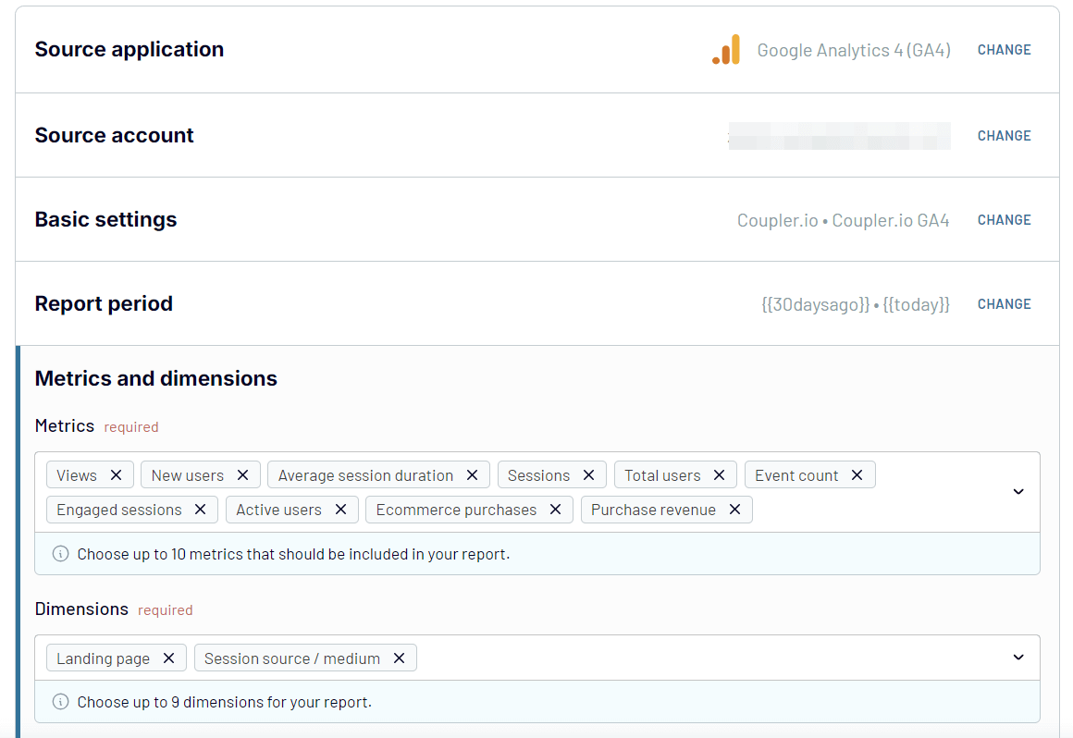Viewport: 1073px width, 738px height.
Task: Remove the New users metric tag
Action: (x=242, y=475)
